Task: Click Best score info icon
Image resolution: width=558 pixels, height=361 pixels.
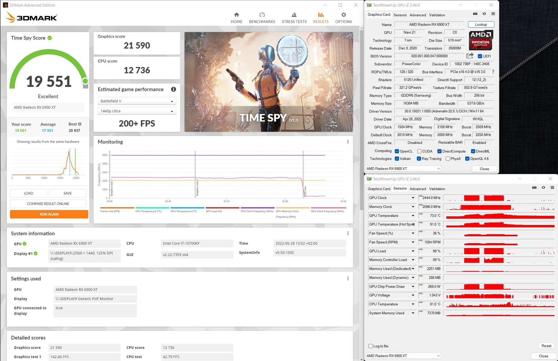Action: (80, 124)
